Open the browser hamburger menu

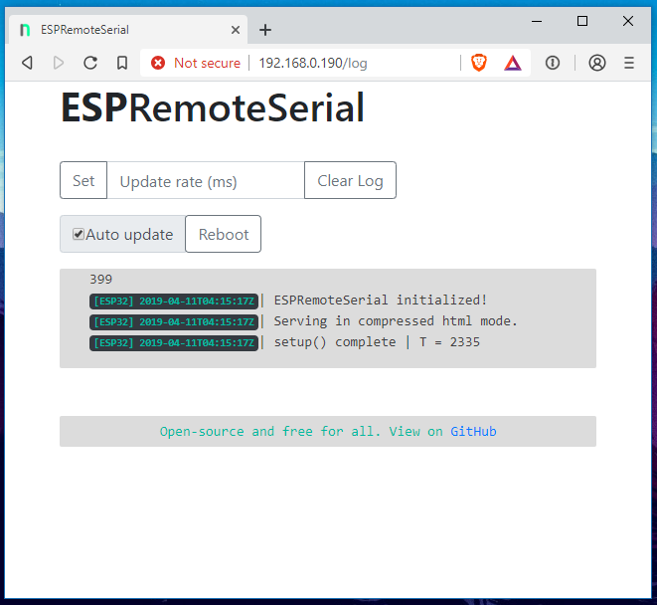(x=629, y=63)
